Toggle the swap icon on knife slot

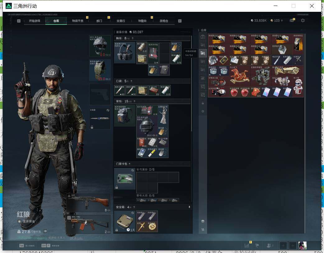click(x=108, y=111)
